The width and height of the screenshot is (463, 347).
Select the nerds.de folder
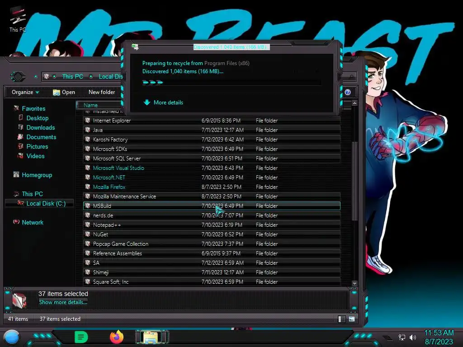[x=212, y=215]
